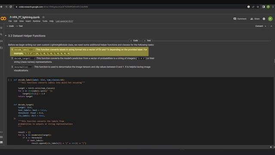Click the vertical scrollbar on the right edge
This screenshot has width=275, height=155.
tap(274, 61)
